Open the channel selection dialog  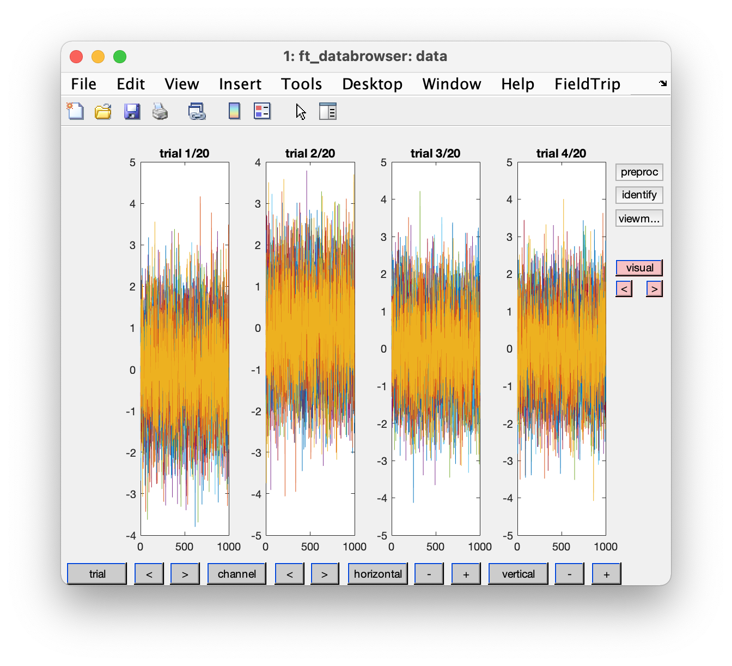coord(236,573)
